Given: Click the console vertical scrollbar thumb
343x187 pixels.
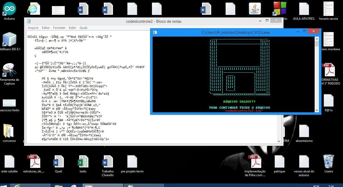Looking at the screenshot, I should (317, 44).
